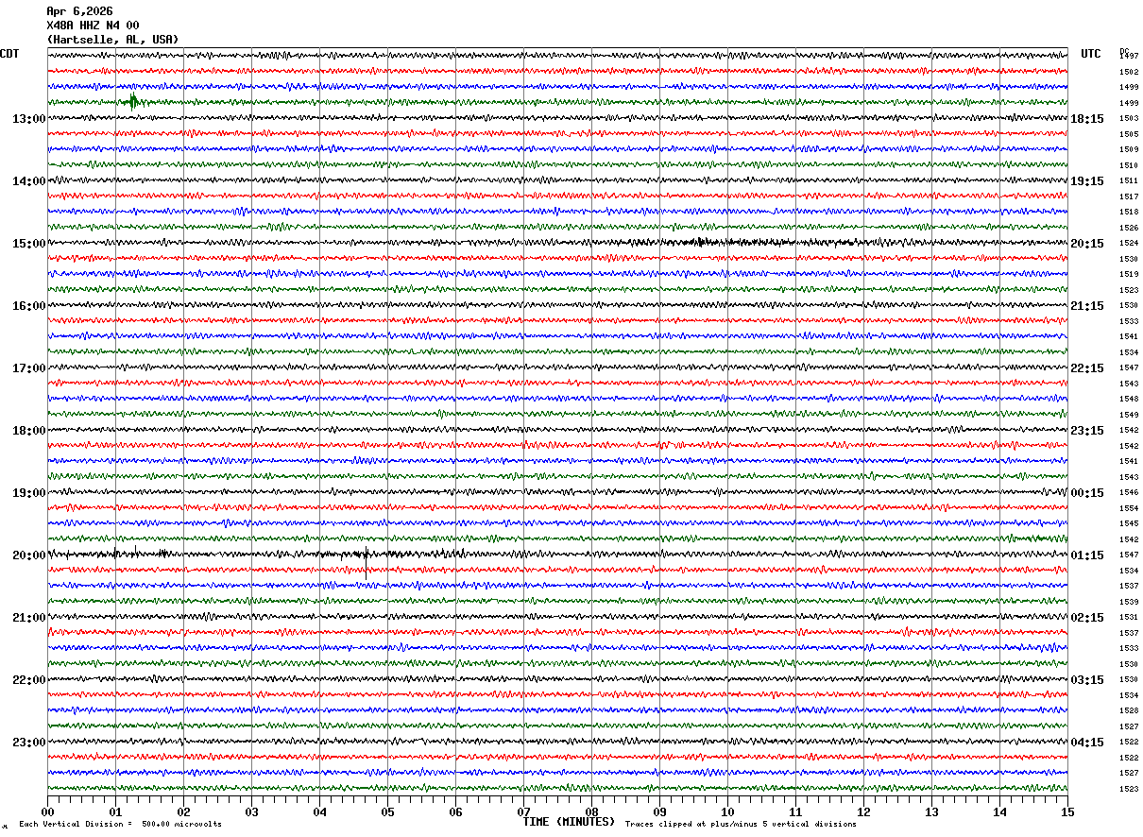
Task: Click the 23:00 CDT row label
Action: point(28,743)
